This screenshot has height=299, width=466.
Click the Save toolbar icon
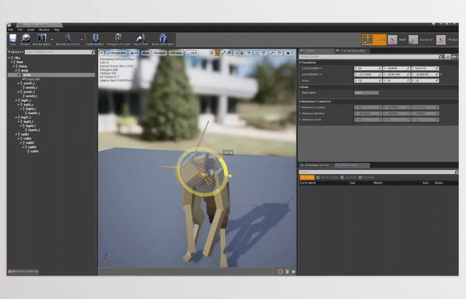(13, 38)
